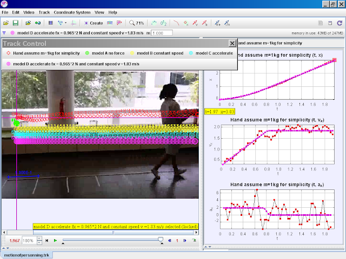Select model B constant speed track
The width and height of the screenshot is (346, 259).
(157, 53)
